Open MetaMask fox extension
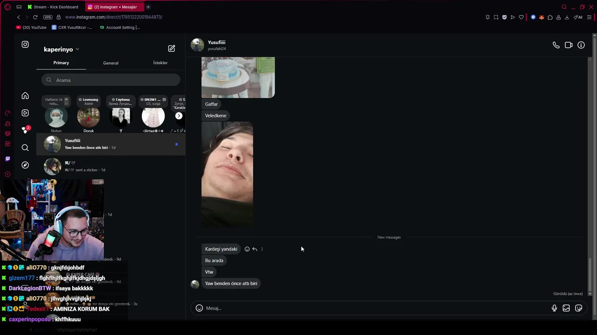Viewport: 597px width, 335px height. point(541,17)
